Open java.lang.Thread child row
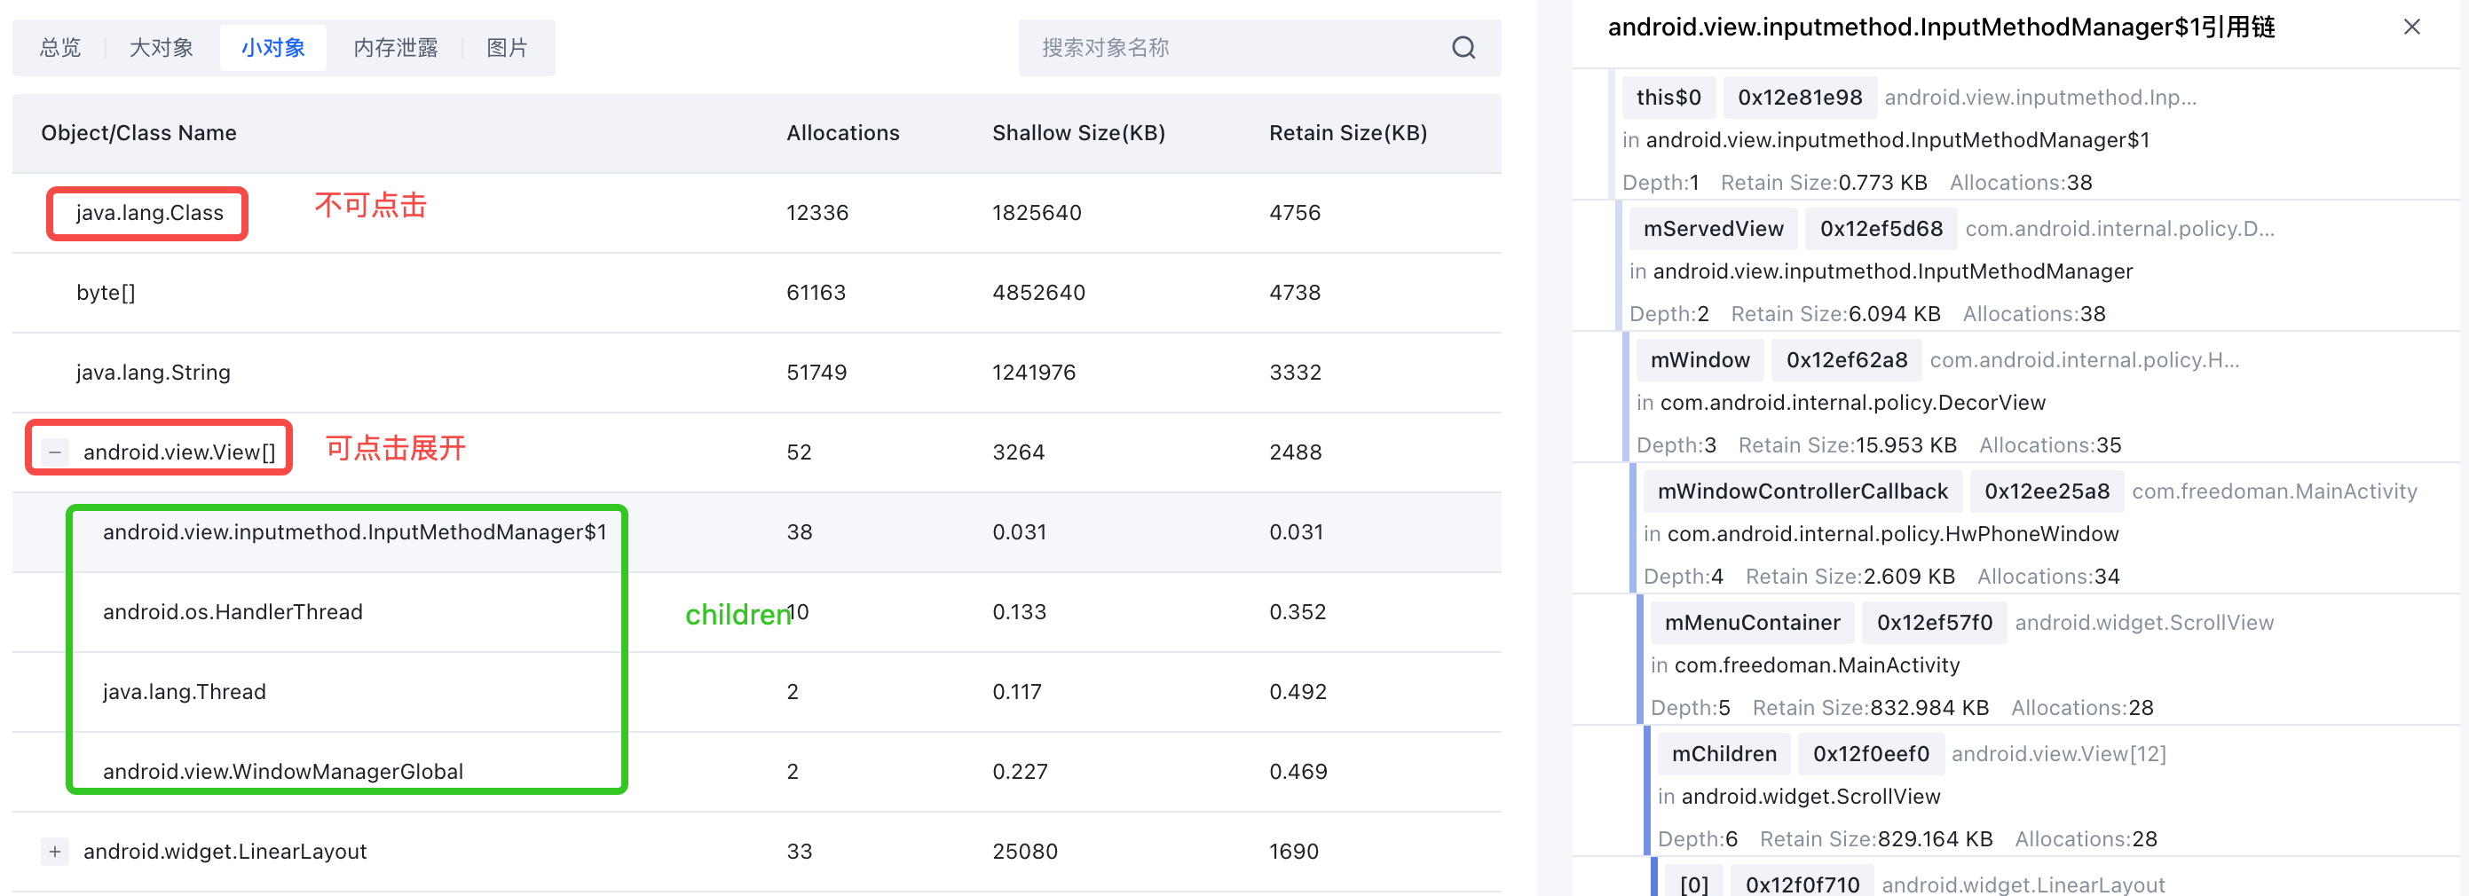This screenshot has height=896, width=2469. click(x=756, y=691)
